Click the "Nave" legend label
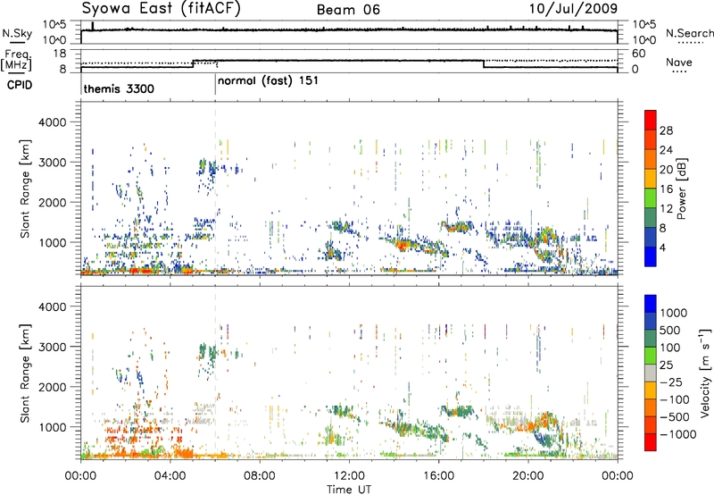 point(679,63)
